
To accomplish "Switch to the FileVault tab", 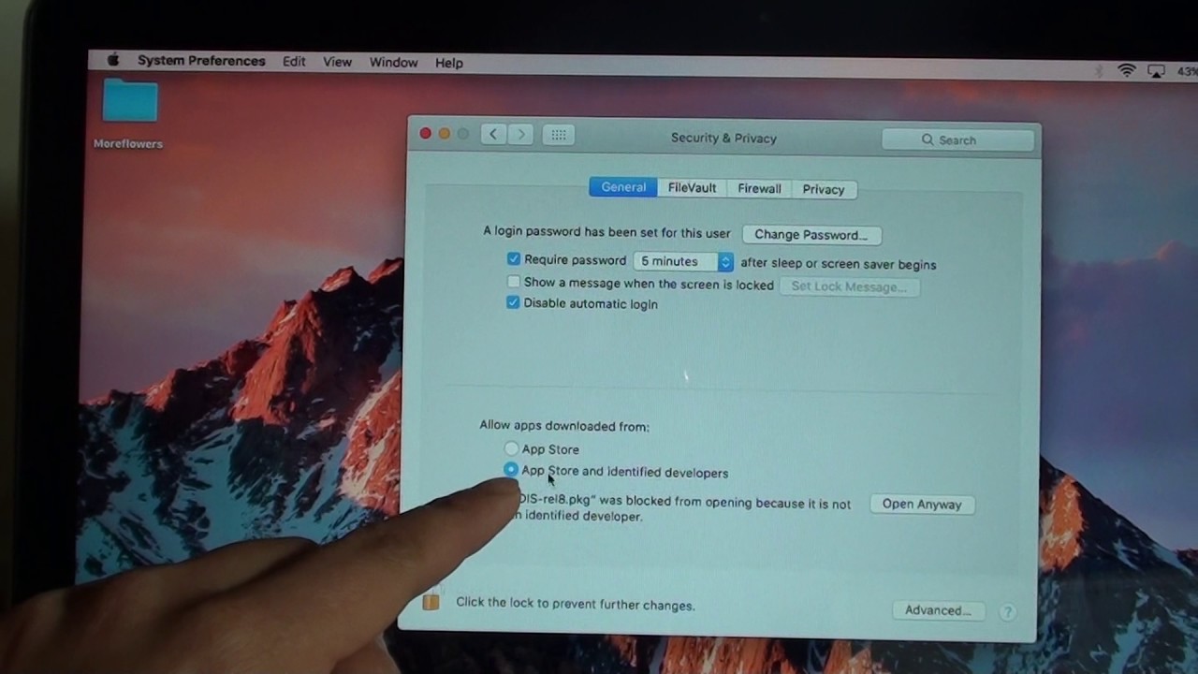I will click(x=692, y=188).
